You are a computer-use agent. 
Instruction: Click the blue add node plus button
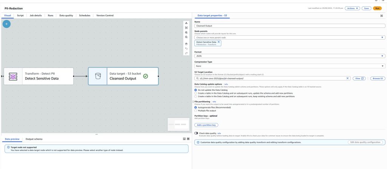pyautogui.click(x=7, y=24)
